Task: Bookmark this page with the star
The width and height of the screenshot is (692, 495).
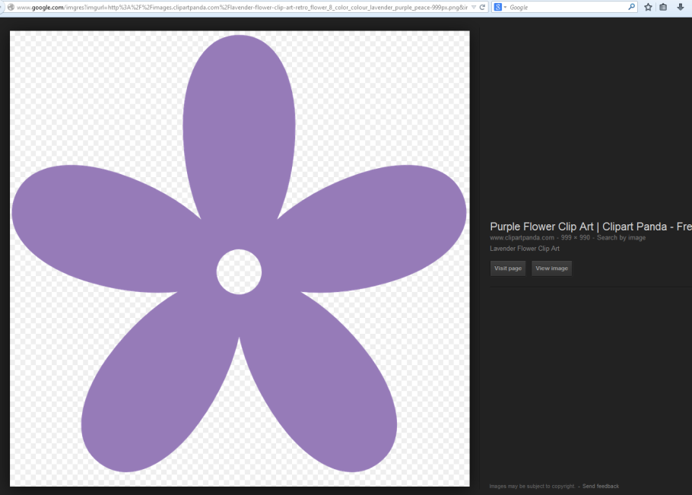Action: 648,7
